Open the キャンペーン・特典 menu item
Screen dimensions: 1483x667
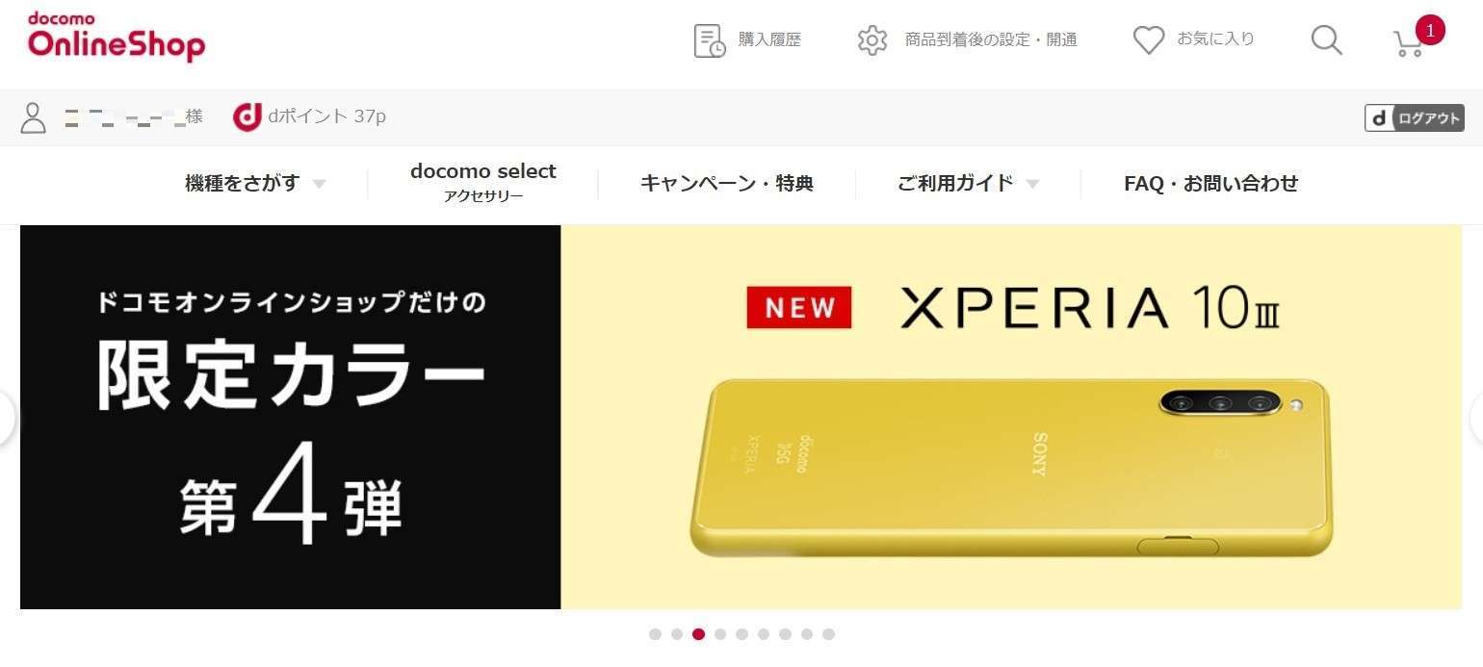(x=726, y=183)
